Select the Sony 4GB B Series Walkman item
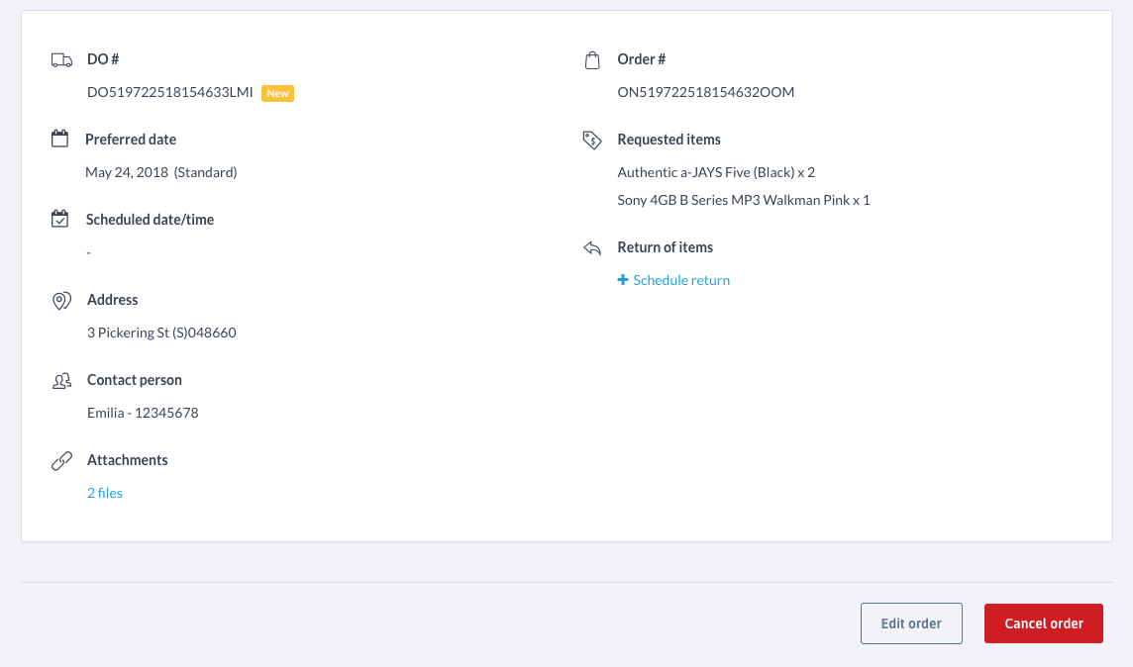 [743, 200]
